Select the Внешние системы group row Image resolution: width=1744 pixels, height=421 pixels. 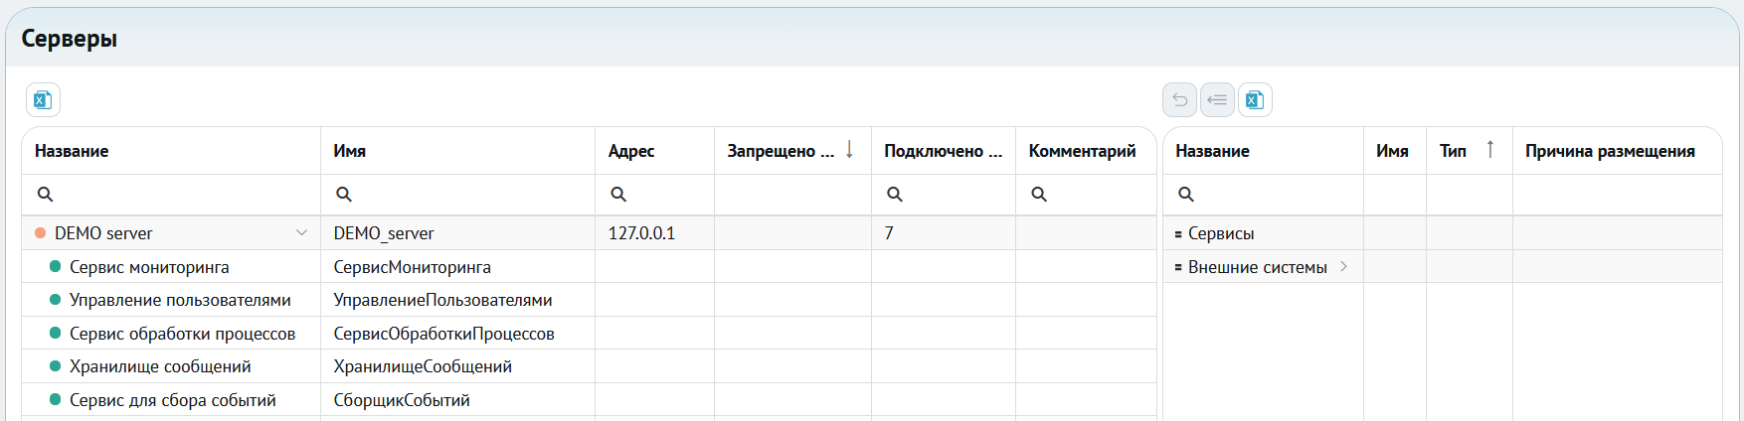tap(1442, 266)
